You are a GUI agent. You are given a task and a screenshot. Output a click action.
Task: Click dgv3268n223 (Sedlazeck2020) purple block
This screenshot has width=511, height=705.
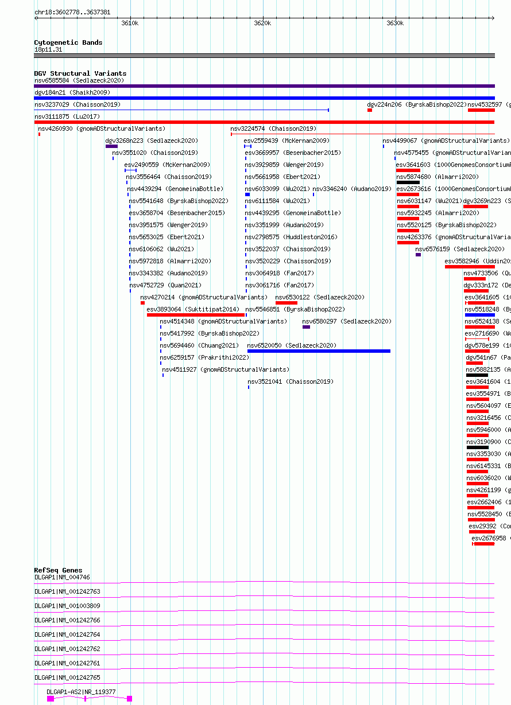tap(111, 146)
